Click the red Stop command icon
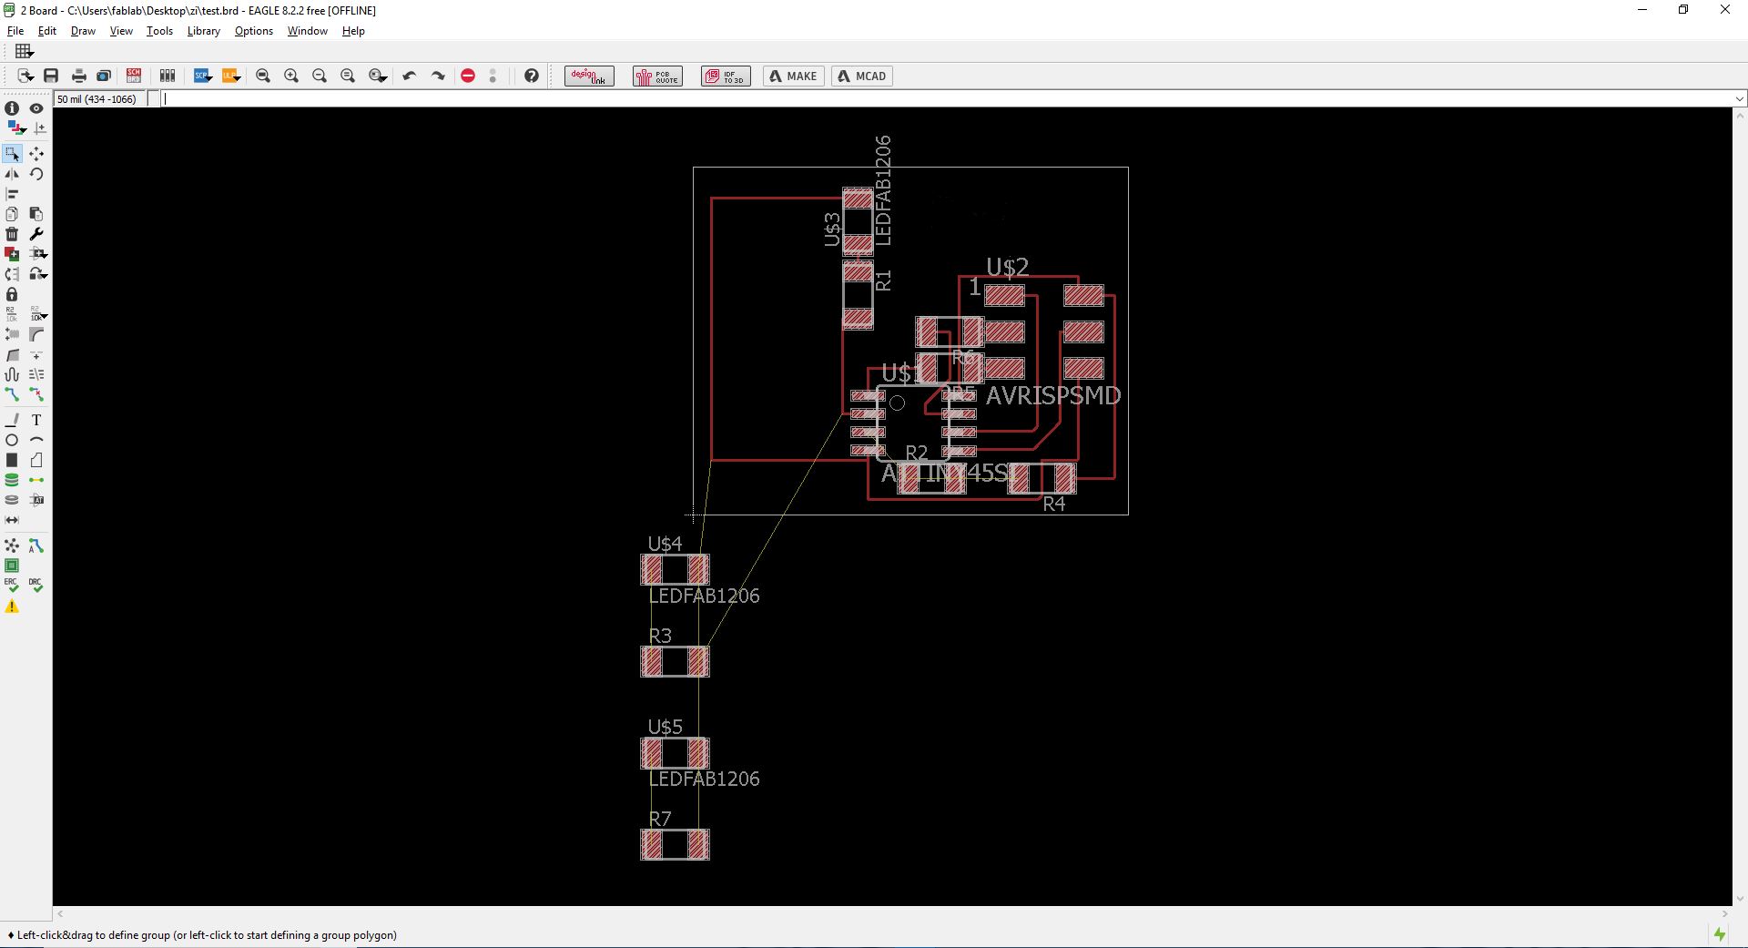Image resolution: width=1748 pixels, height=948 pixels. coord(468,76)
